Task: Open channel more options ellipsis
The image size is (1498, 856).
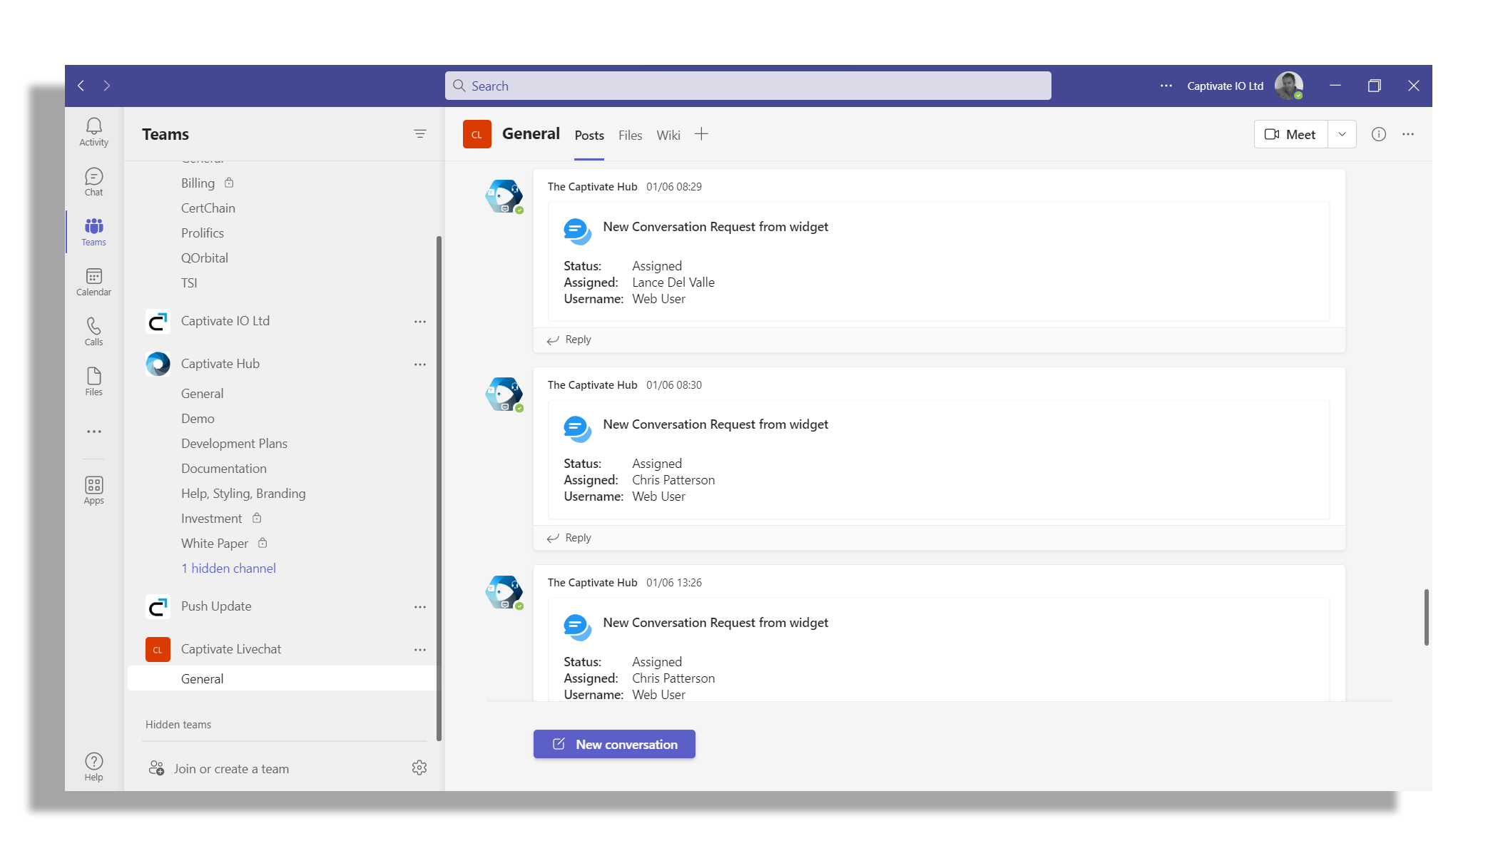Action: [1408, 134]
